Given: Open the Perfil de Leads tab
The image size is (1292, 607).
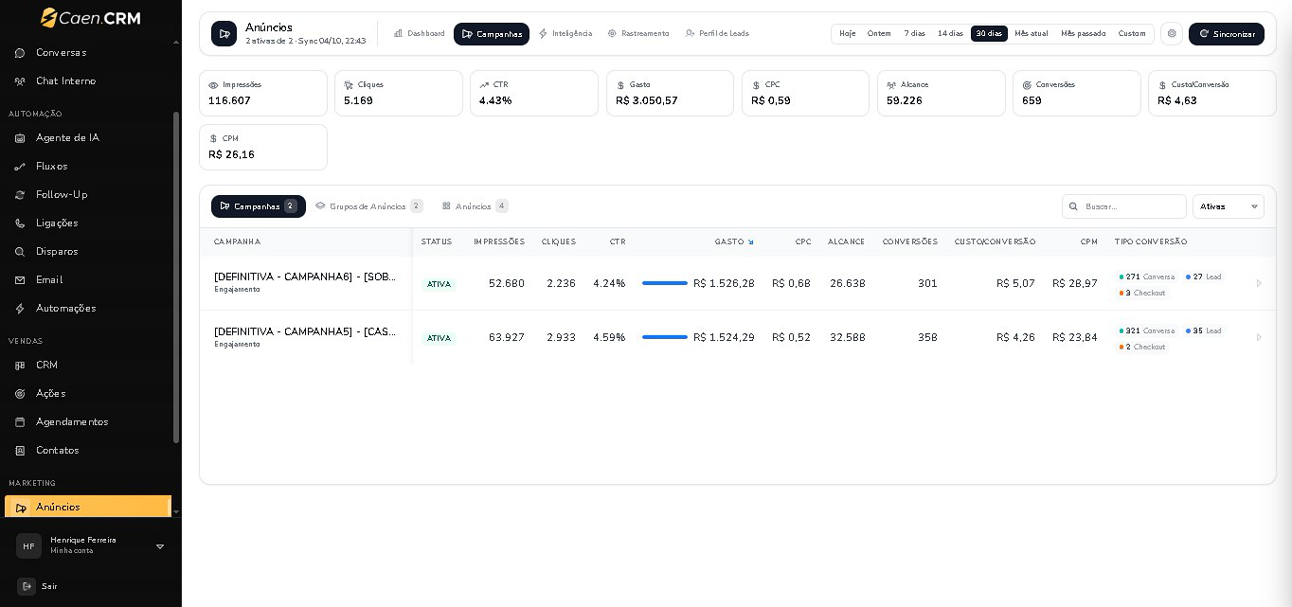Looking at the screenshot, I should tap(717, 34).
